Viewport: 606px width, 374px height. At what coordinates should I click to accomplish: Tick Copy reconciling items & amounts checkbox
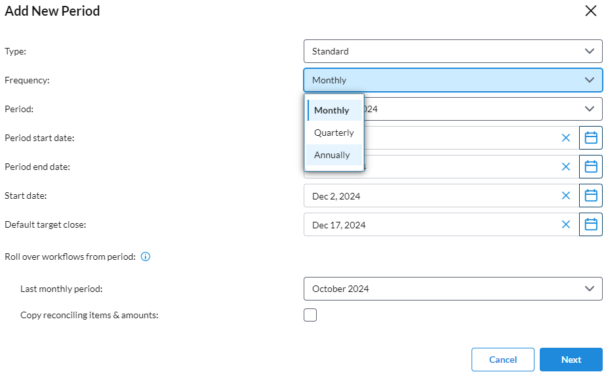click(x=310, y=315)
